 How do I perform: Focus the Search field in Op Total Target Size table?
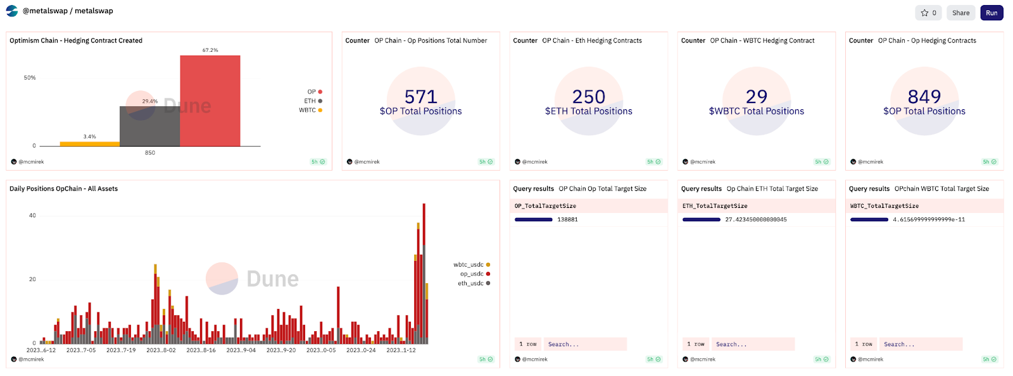(x=585, y=344)
